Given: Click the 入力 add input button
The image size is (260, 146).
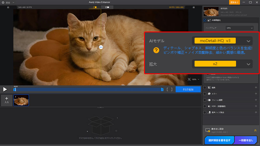Looking at the screenshot, I should click(7, 100).
